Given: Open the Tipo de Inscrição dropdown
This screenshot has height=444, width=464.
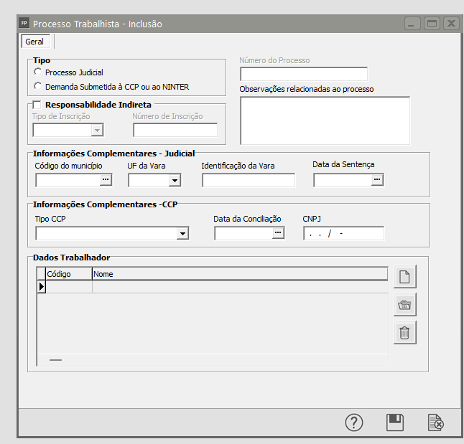Looking at the screenshot, I should tap(97, 130).
